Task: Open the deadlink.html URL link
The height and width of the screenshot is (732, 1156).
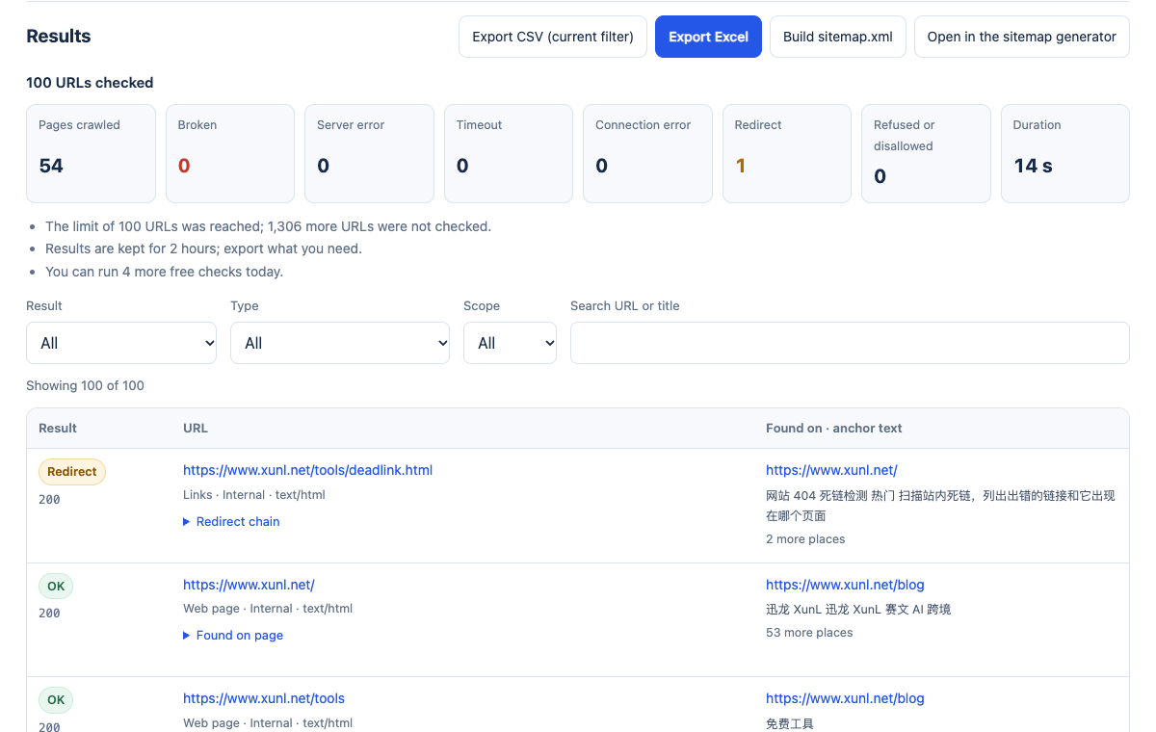Action: tap(307, 470)
